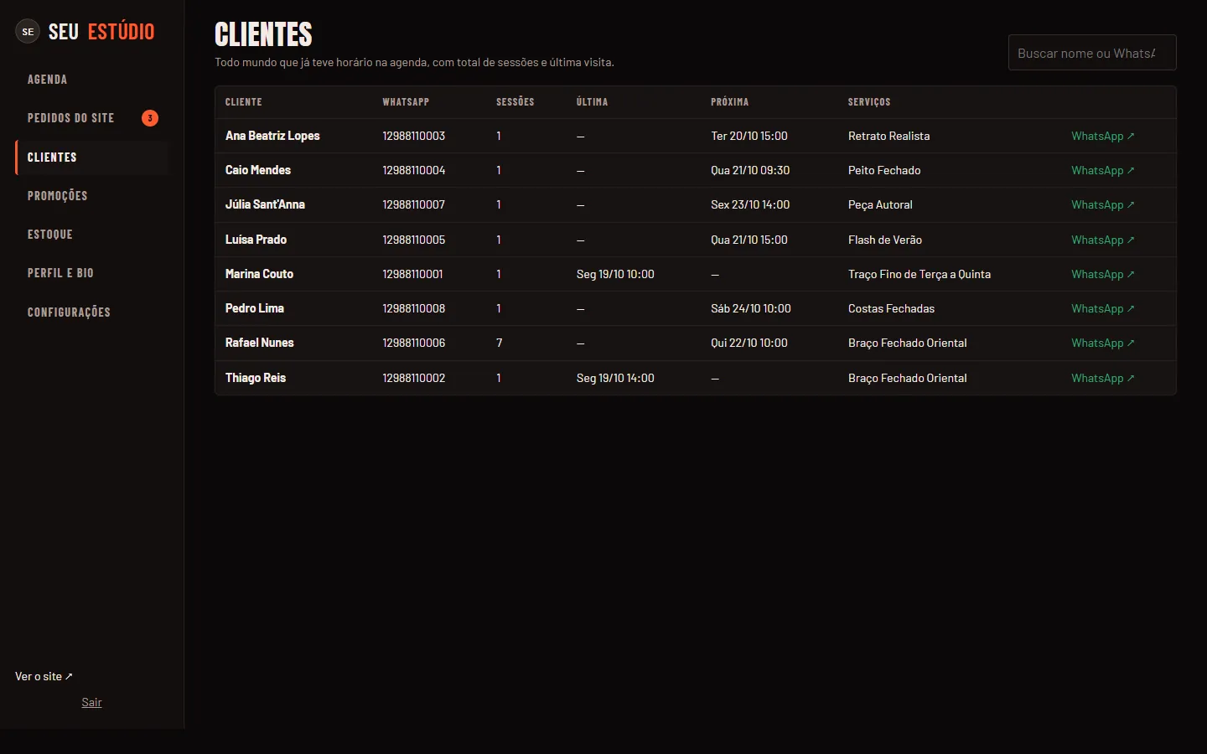Select client name Júlia Sant'Anna
This screenshot has width=1207, height=754.
tap(265, 204)
